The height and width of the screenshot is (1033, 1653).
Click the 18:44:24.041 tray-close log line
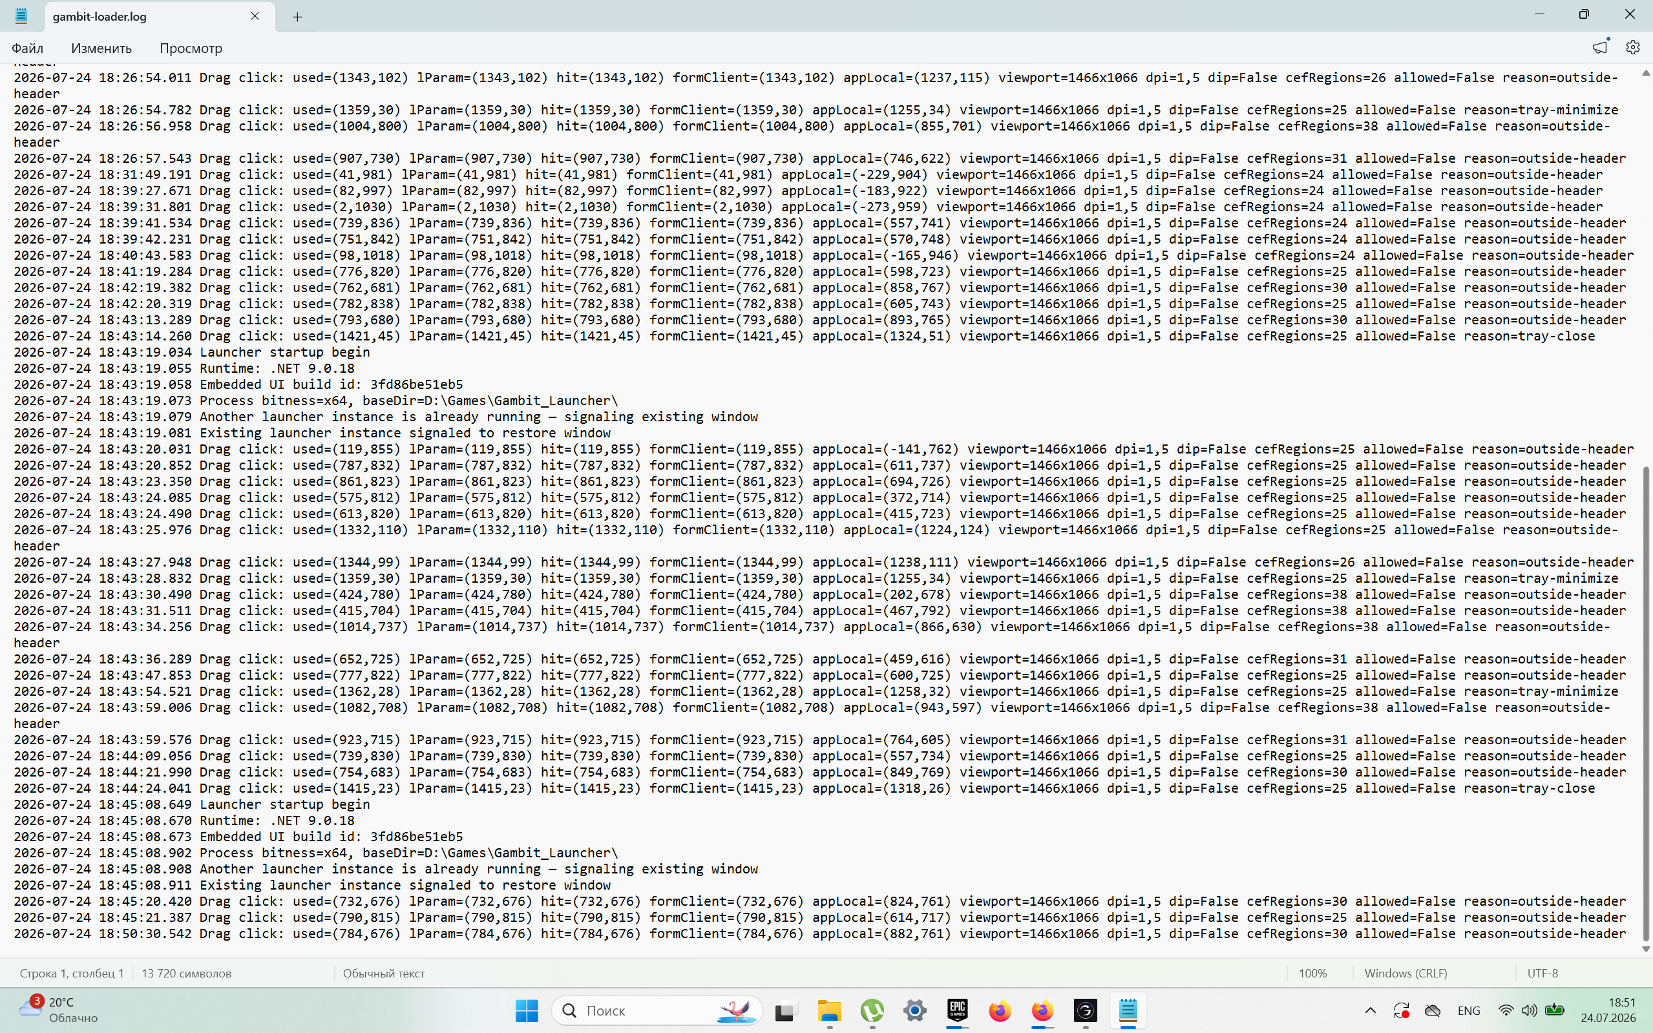[x=805, y=788]
